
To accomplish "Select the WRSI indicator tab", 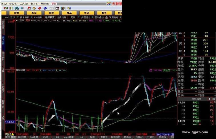I will (45, 137).
